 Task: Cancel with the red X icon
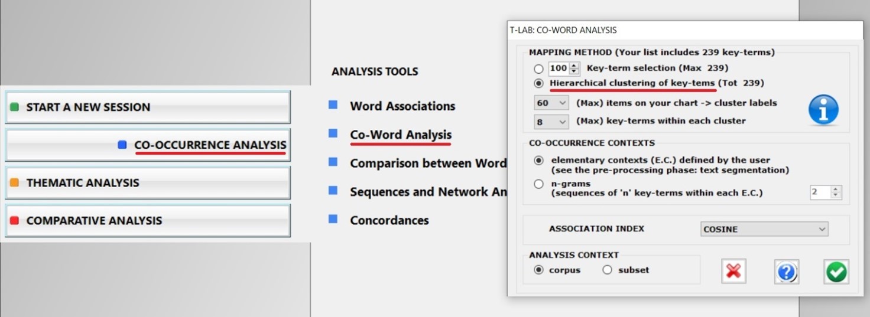(733, 272)
